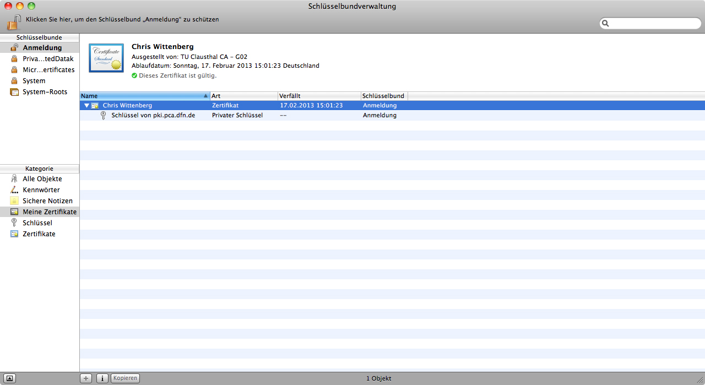The height and width of the screenshot is (385, 705).
Task: Toggle the keychain list view button
Action: point(10,378)
